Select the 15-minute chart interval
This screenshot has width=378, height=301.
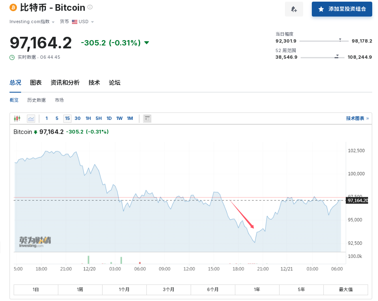point(67,119)
